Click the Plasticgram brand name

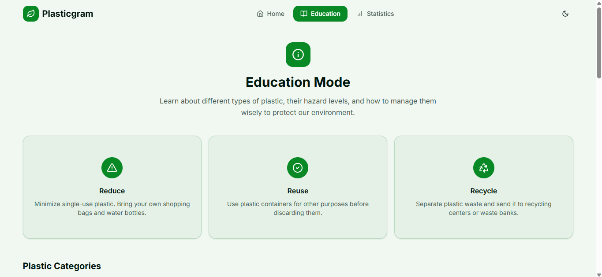coord(67,14)
